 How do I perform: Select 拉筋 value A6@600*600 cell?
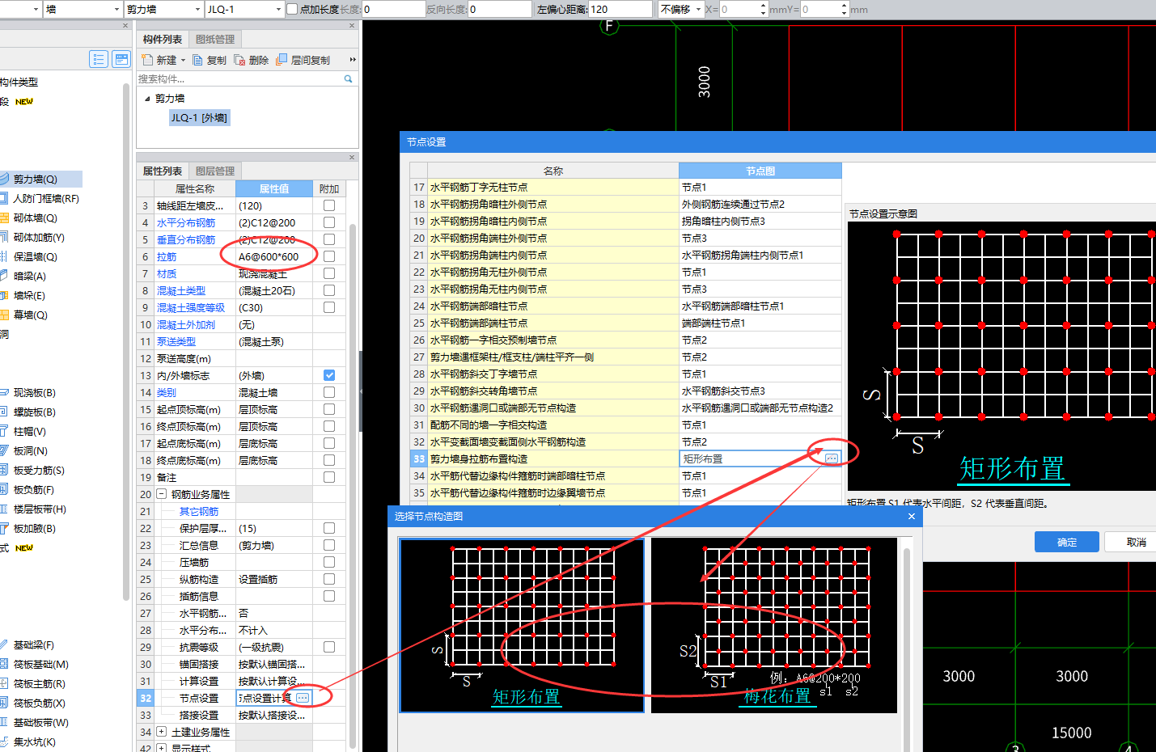(x=273, y=256)
